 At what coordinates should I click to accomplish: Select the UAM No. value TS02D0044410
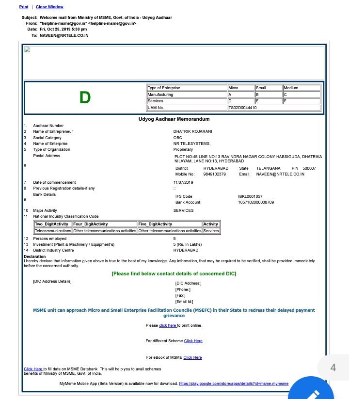tap(242, 108)
